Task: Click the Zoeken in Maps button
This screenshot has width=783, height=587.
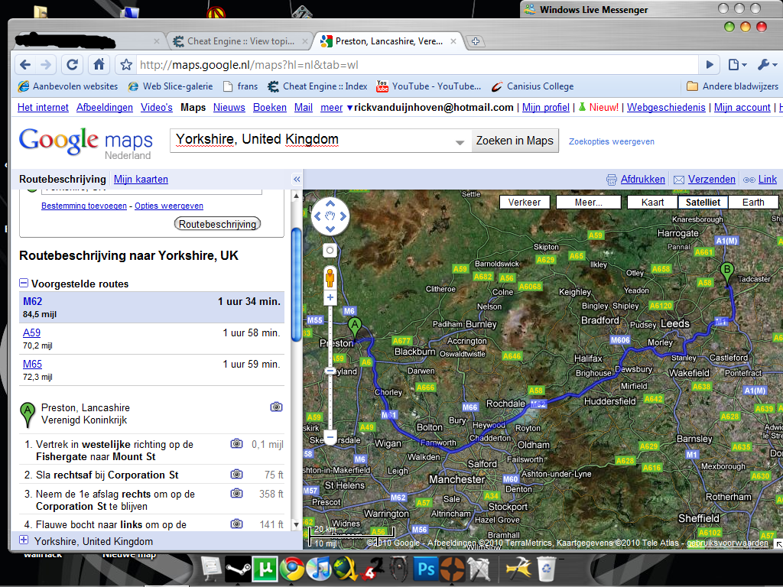Action: pos(515,141)
